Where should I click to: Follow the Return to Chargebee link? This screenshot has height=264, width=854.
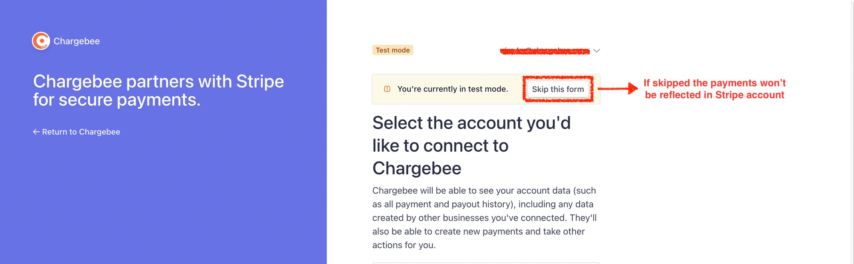[x=81, y=132]
